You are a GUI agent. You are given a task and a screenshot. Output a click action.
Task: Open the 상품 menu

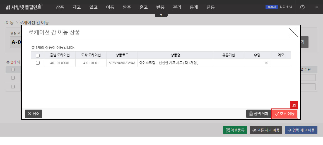pos(60,7)
